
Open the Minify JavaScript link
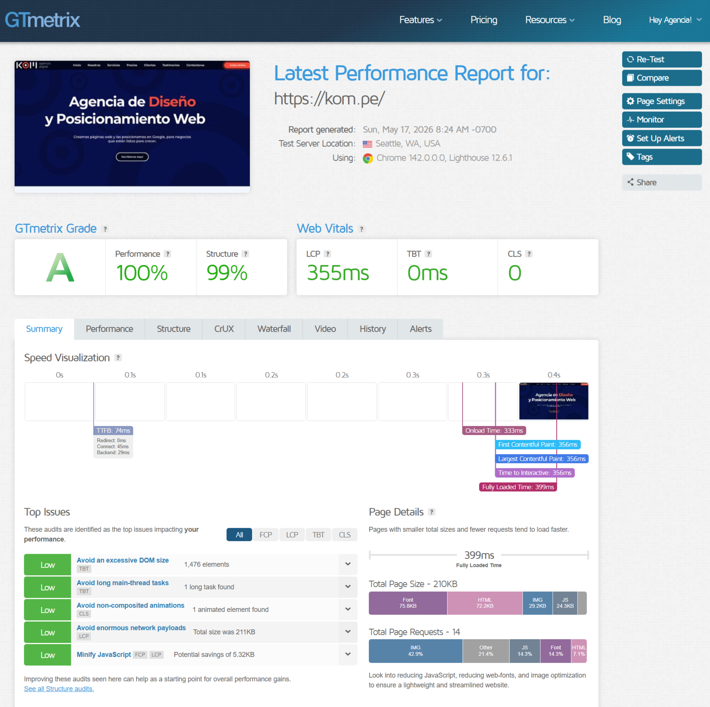tap(104, 655)
